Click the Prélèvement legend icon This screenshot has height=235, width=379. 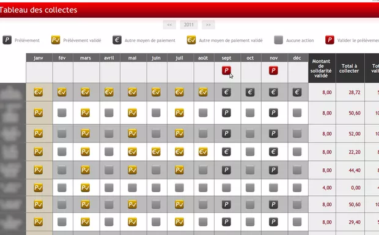7,40
